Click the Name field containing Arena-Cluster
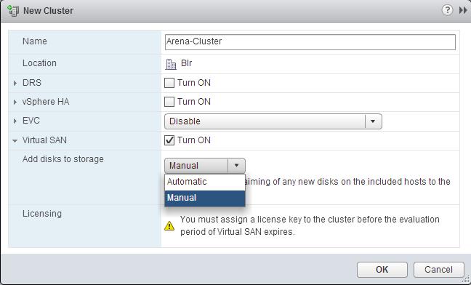471x285 pixels. 310,42
